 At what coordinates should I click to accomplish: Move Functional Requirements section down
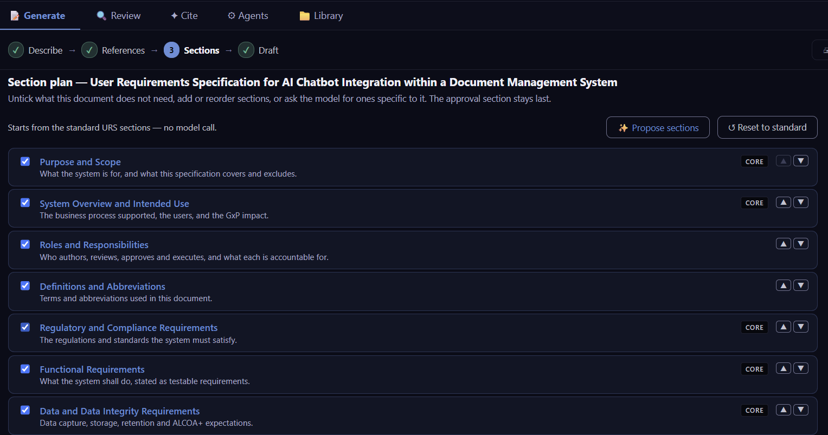pos(801,368)
